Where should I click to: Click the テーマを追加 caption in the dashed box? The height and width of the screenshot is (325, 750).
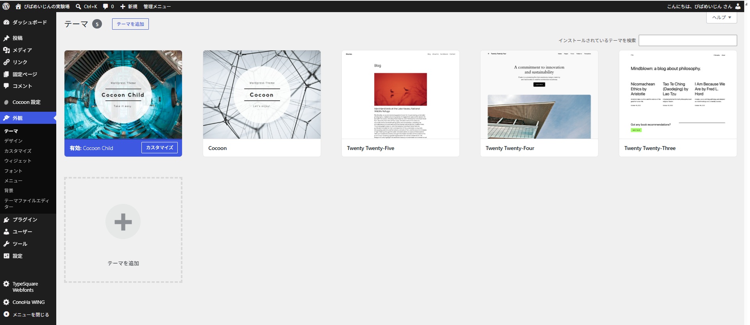tap(123, 263)
